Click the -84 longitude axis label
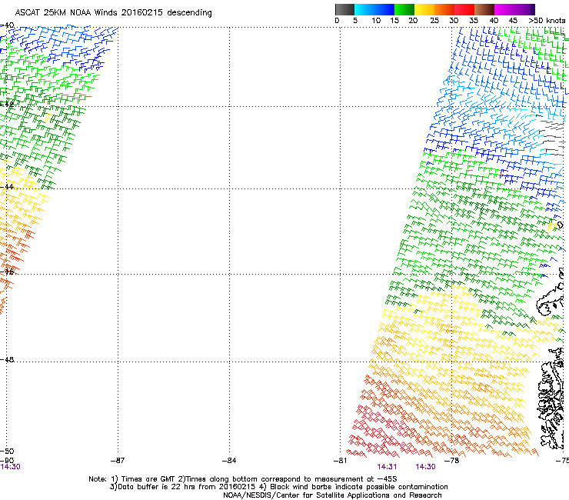The width and height of the screenshot is (569, 500). coord(229,461)
